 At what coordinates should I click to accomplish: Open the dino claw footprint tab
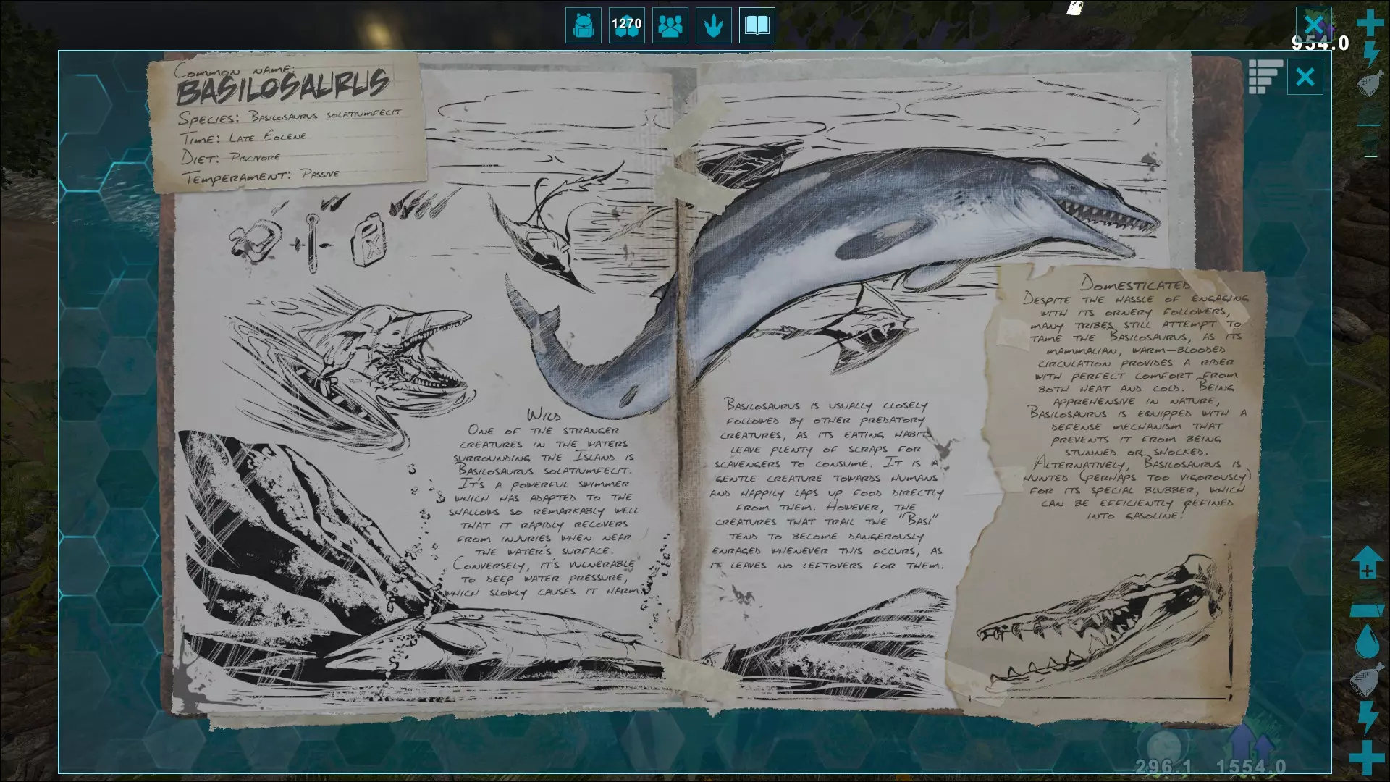(x=714, y=26)
